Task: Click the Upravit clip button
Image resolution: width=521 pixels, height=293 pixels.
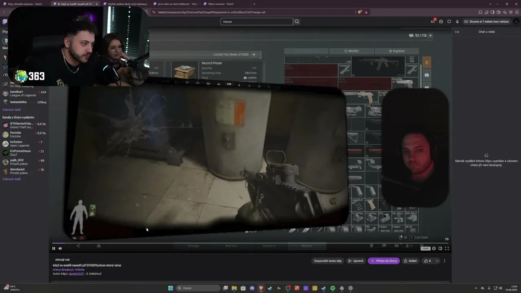Action: tap(356, 261)
